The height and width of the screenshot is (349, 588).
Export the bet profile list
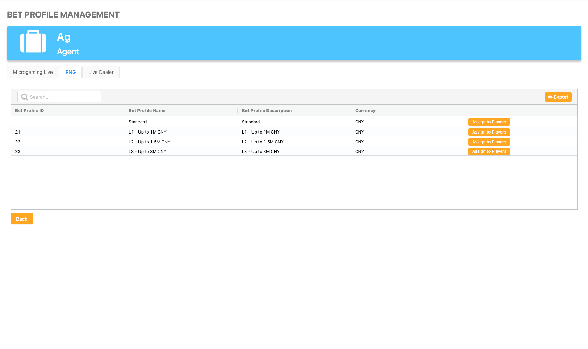[558, 97]
